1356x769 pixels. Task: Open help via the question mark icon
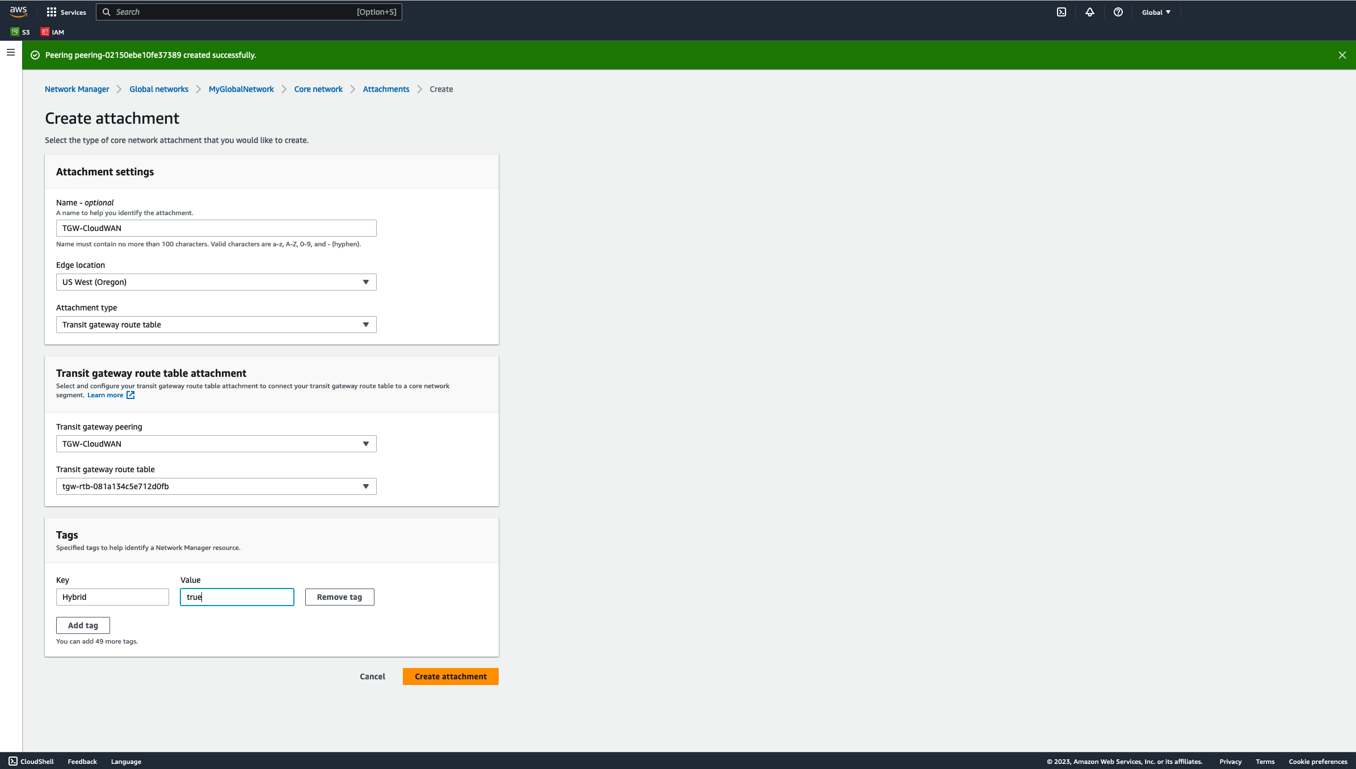(1118, 11)
